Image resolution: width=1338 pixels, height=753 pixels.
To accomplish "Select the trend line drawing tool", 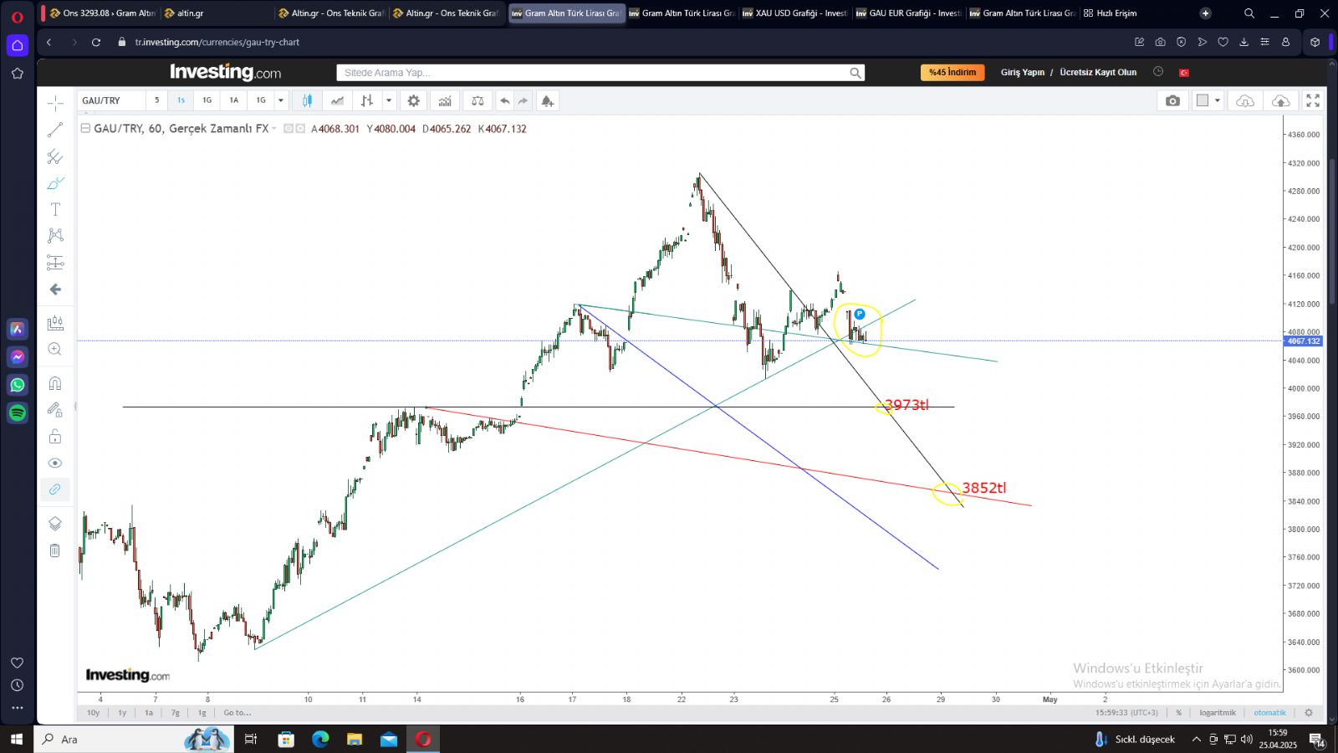I will pyautogui.click(x=55, y=130).
